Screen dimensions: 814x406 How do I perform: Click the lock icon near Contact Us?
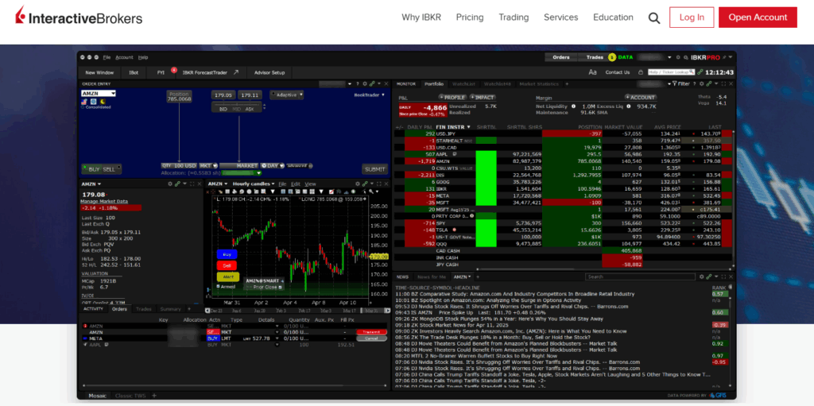[641, 72]
